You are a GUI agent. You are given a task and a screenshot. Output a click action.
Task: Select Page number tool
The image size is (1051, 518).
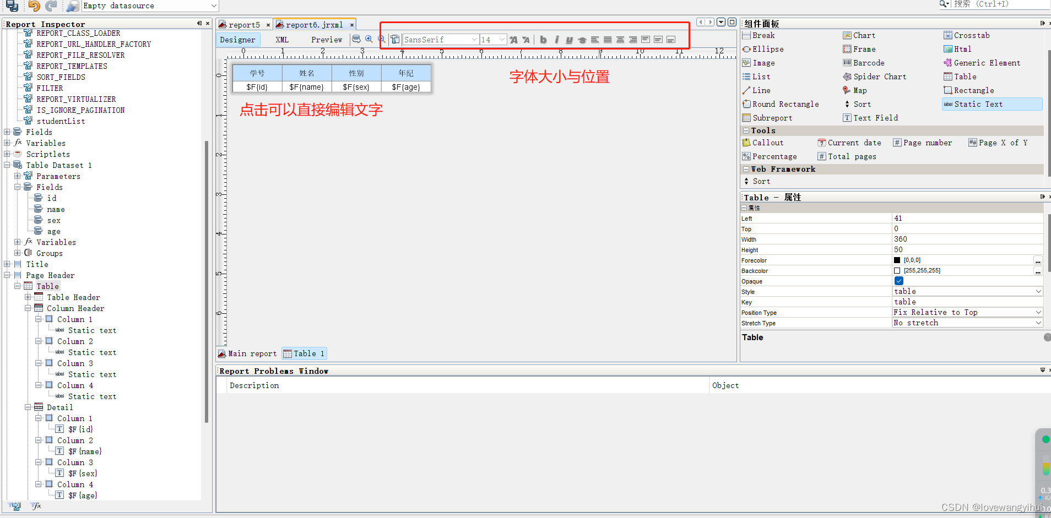tap(922, 143)
